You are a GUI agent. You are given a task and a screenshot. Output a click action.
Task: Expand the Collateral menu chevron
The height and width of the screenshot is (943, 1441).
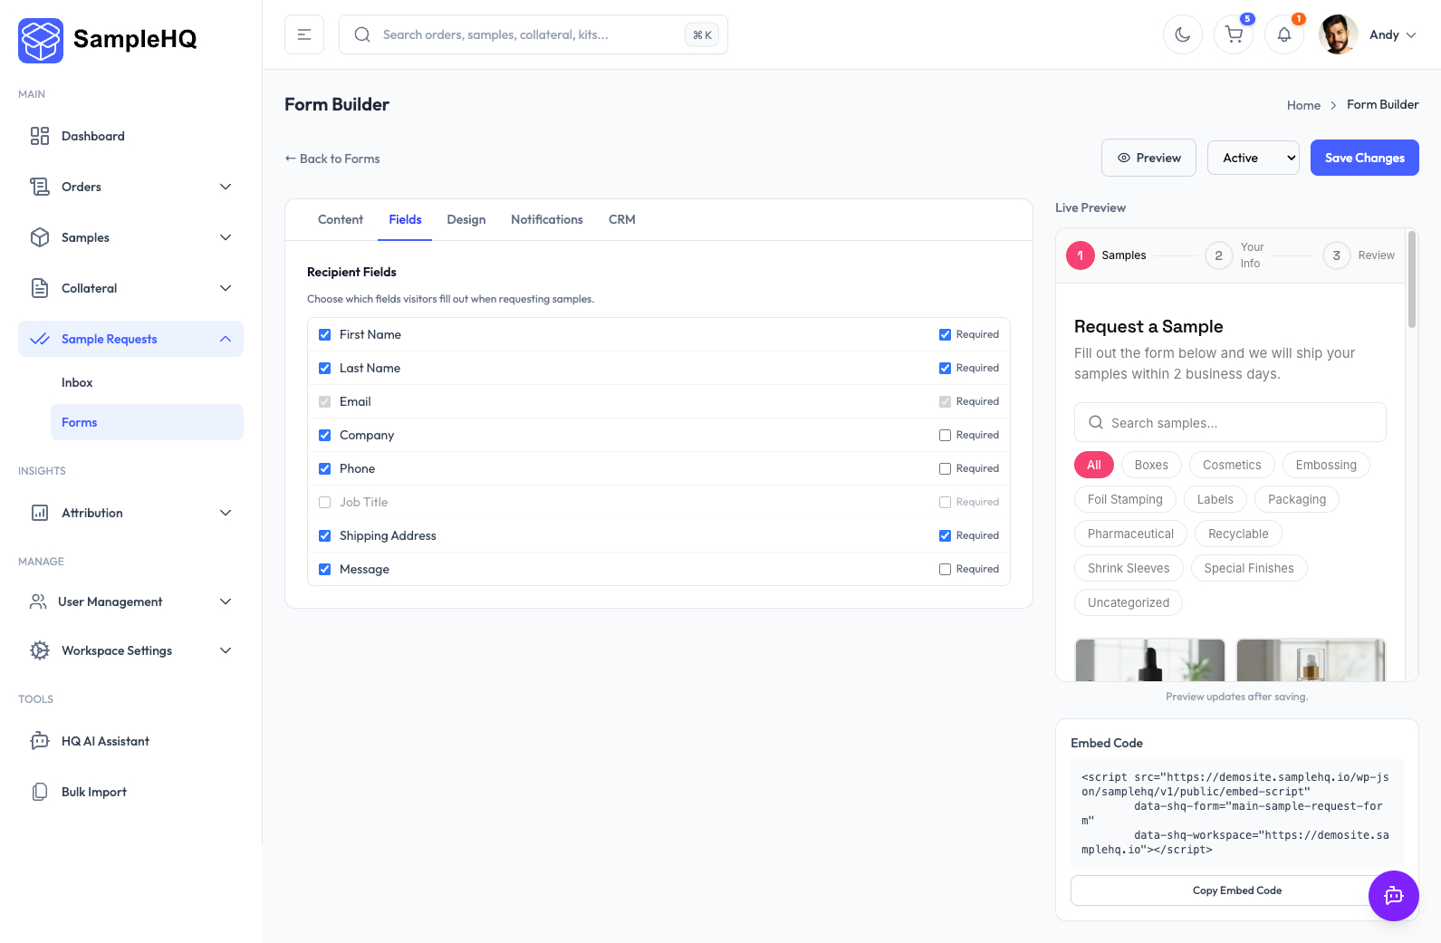pos(226,288)
